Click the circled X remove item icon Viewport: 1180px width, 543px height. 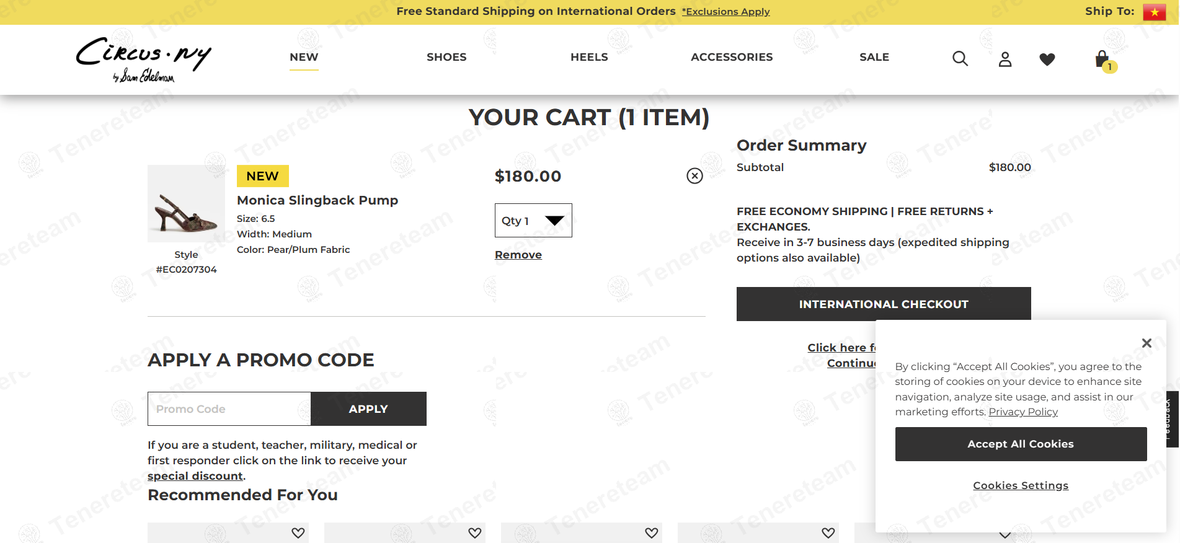(694, 176)
